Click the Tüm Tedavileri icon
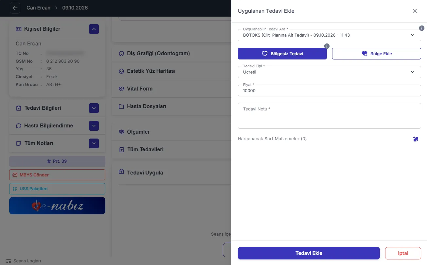427x265 pixels. [121, 150]
